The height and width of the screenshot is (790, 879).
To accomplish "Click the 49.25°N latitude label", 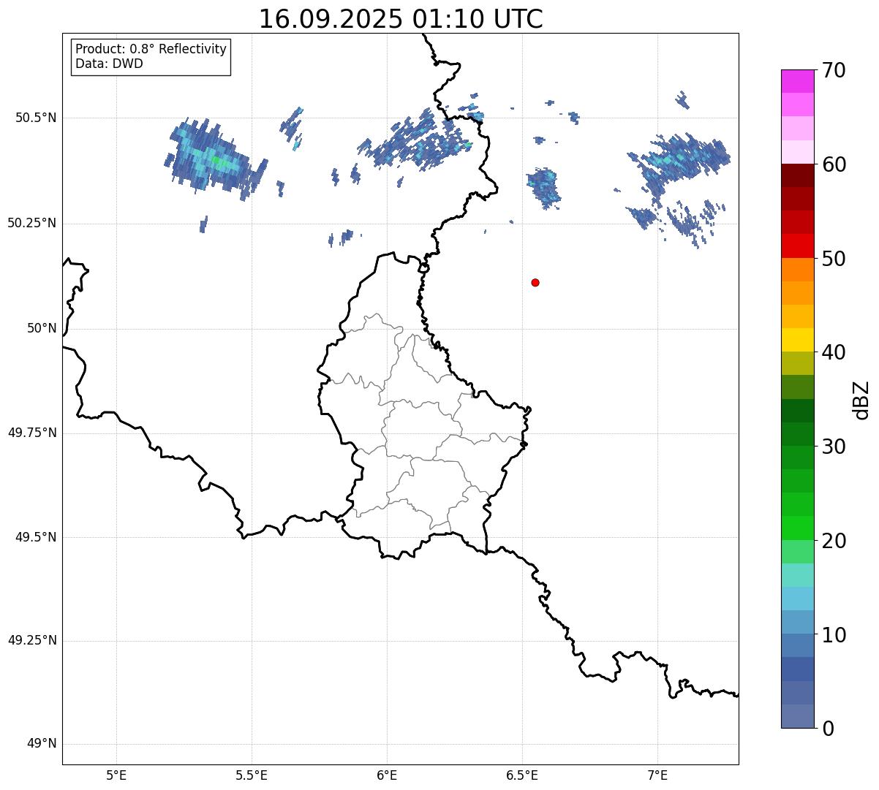I will (x=31, y=640).
